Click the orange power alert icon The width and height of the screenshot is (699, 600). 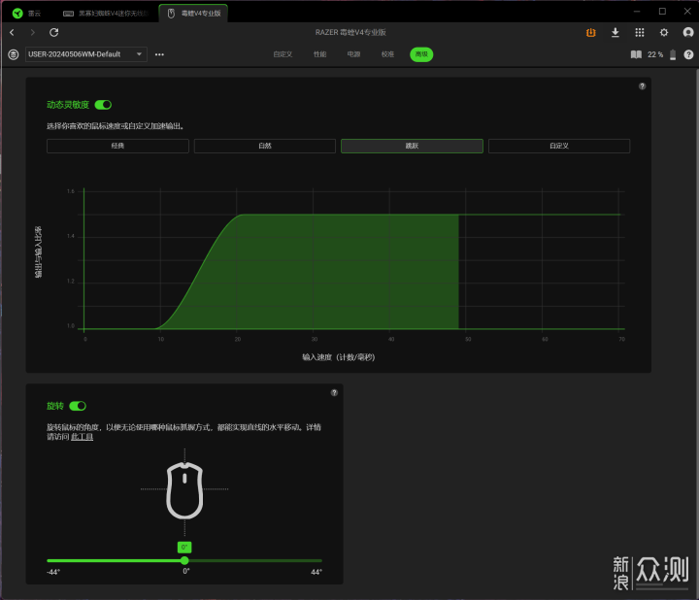591,33
